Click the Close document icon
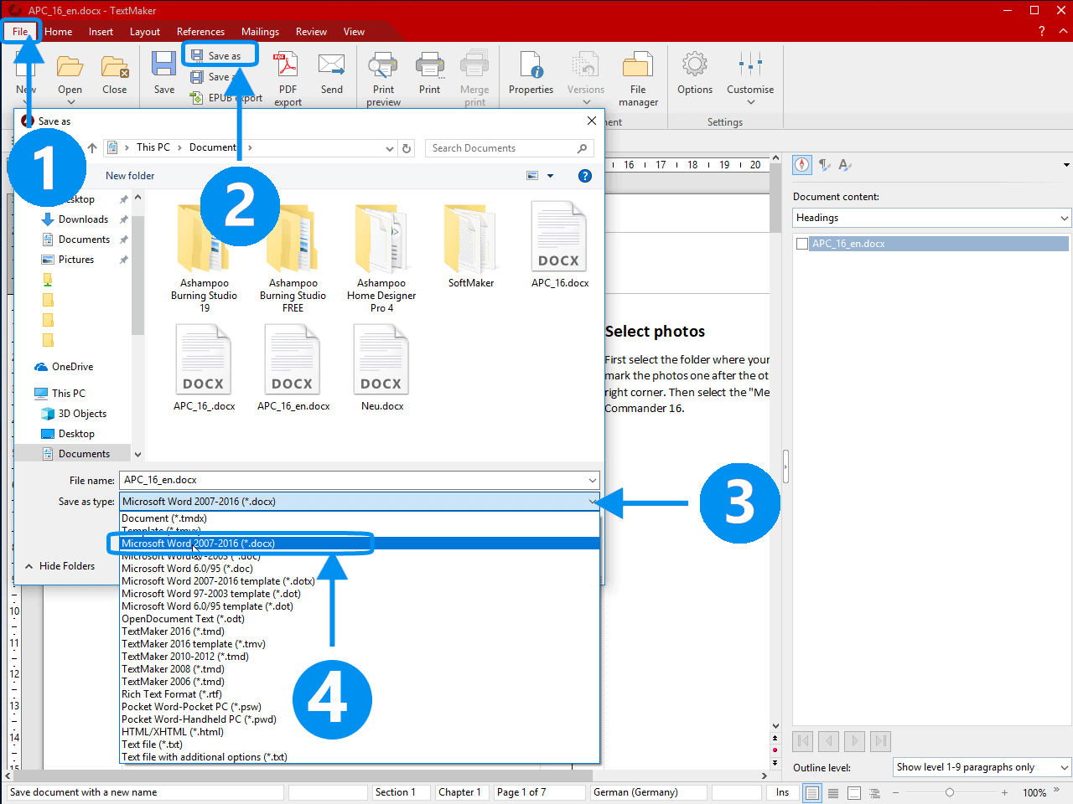This screenshot has width=1073, height=804. 114,66
